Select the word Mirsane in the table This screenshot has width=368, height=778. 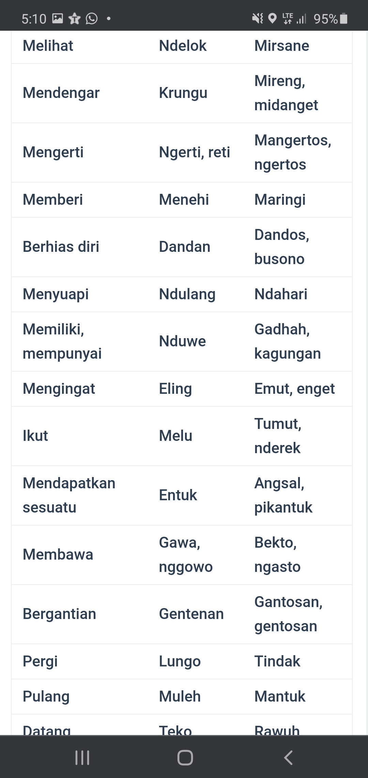pos(281,45)
